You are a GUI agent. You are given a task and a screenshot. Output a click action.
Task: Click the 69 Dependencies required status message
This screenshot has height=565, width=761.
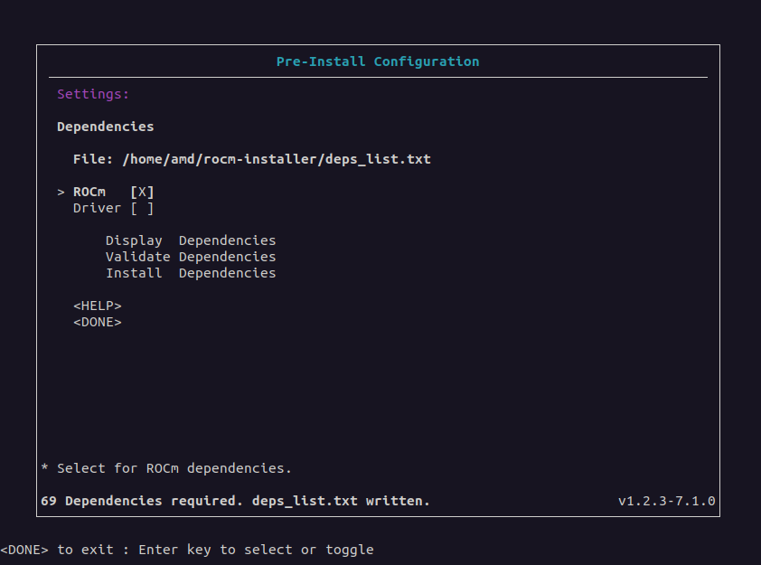235,501
